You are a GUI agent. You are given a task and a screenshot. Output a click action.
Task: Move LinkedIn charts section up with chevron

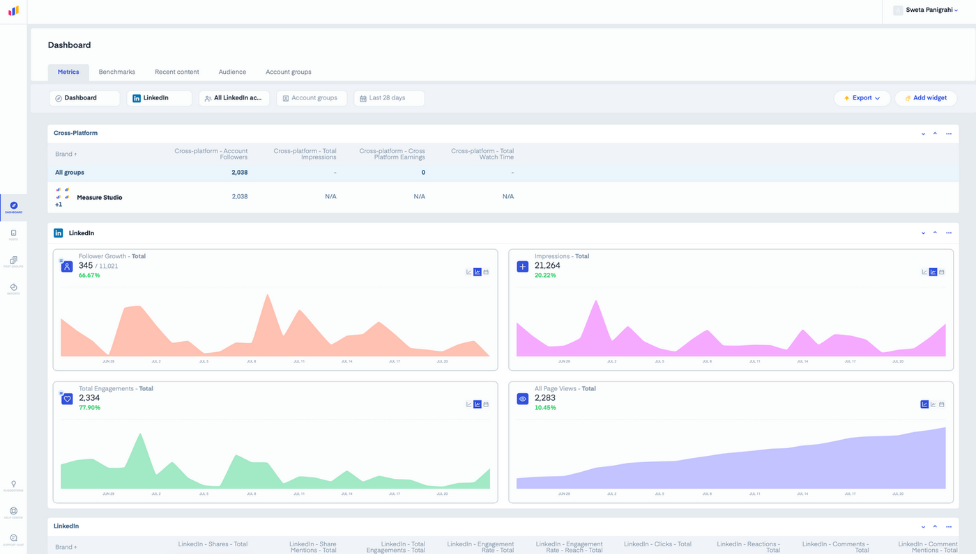(935, 233)
